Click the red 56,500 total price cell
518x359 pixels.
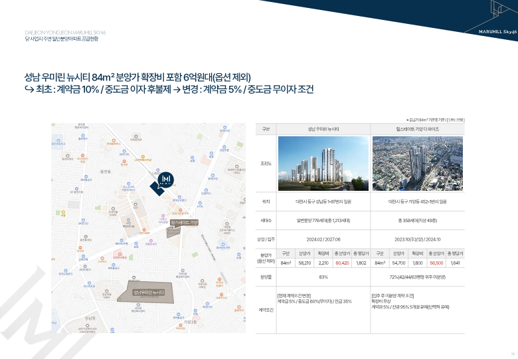[436, 263]
